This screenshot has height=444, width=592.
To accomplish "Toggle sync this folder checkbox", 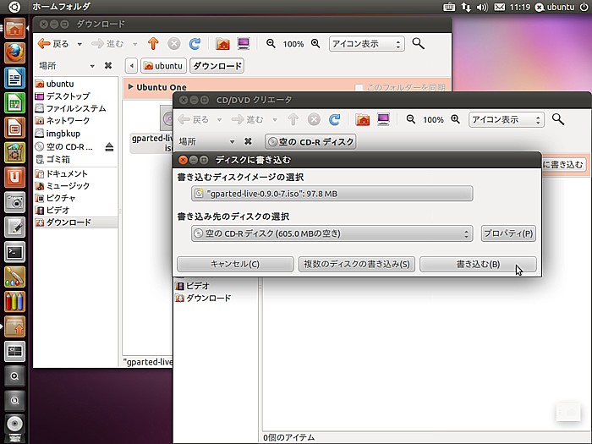I will [359, 88].
